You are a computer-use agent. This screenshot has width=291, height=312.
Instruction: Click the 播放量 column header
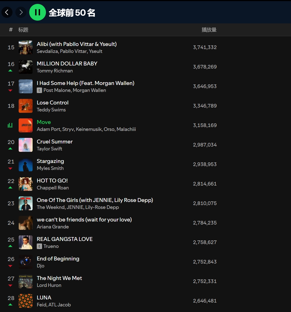[209, 30]
